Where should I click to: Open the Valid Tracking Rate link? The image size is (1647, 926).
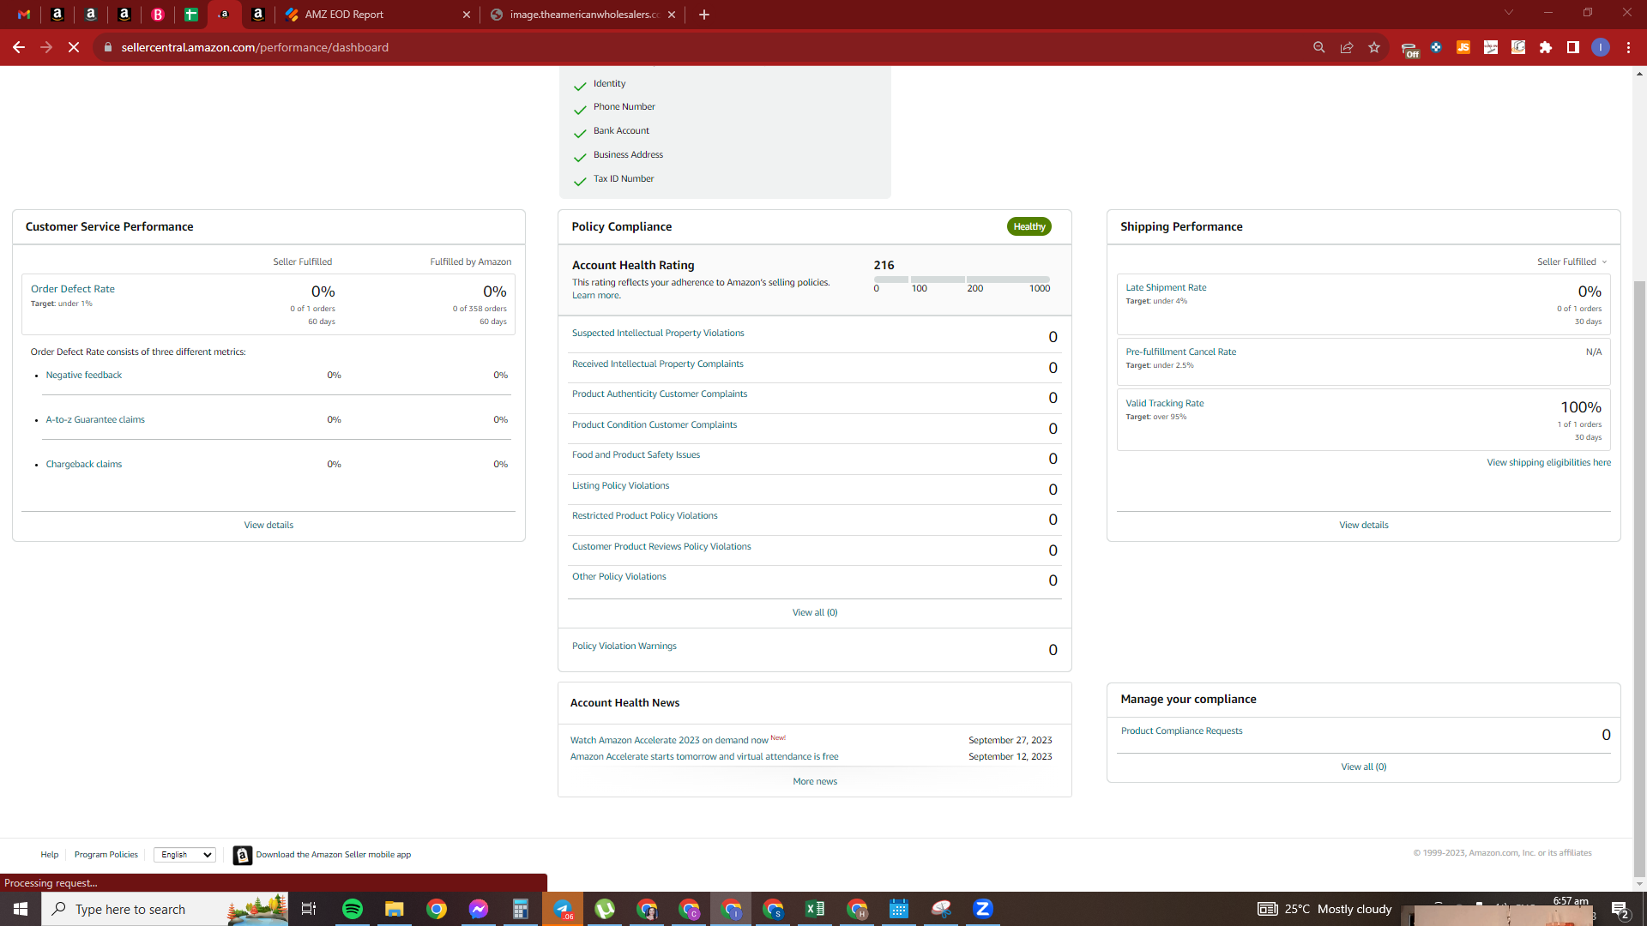[x=1164, y=403]
